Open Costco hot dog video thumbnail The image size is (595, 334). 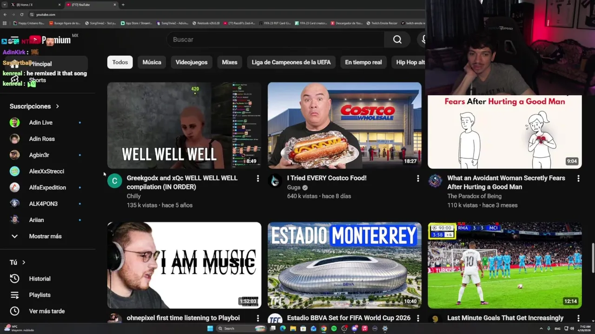[344, 126]
